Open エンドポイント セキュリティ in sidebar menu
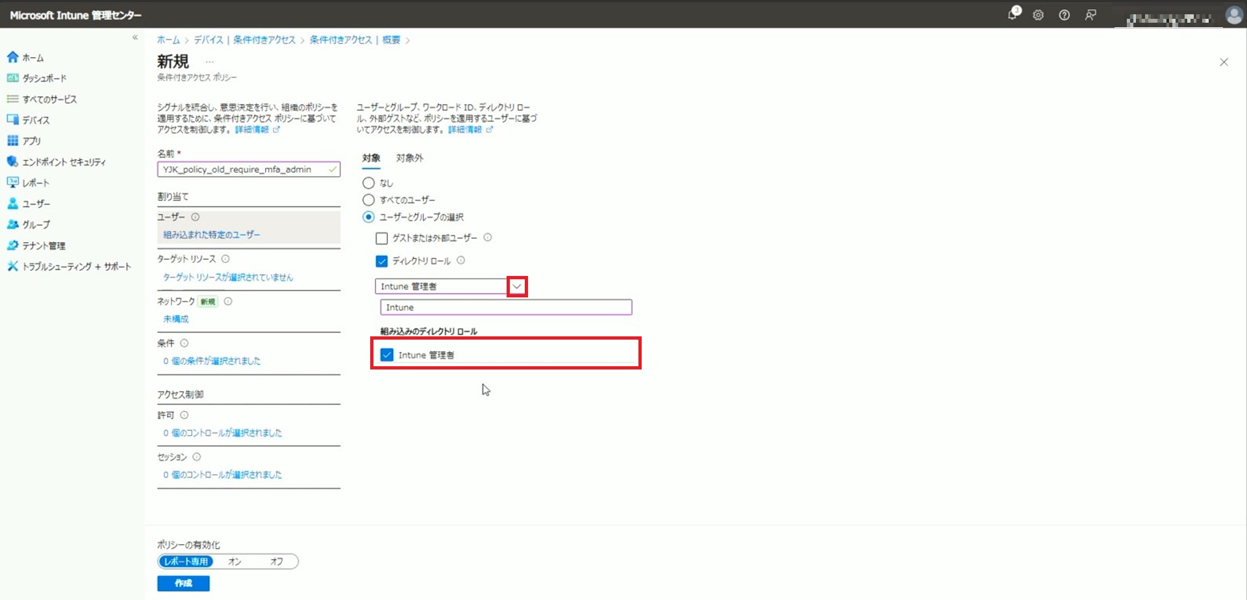The width and height of the screenshot is (1247, 600). click(64, 162)
